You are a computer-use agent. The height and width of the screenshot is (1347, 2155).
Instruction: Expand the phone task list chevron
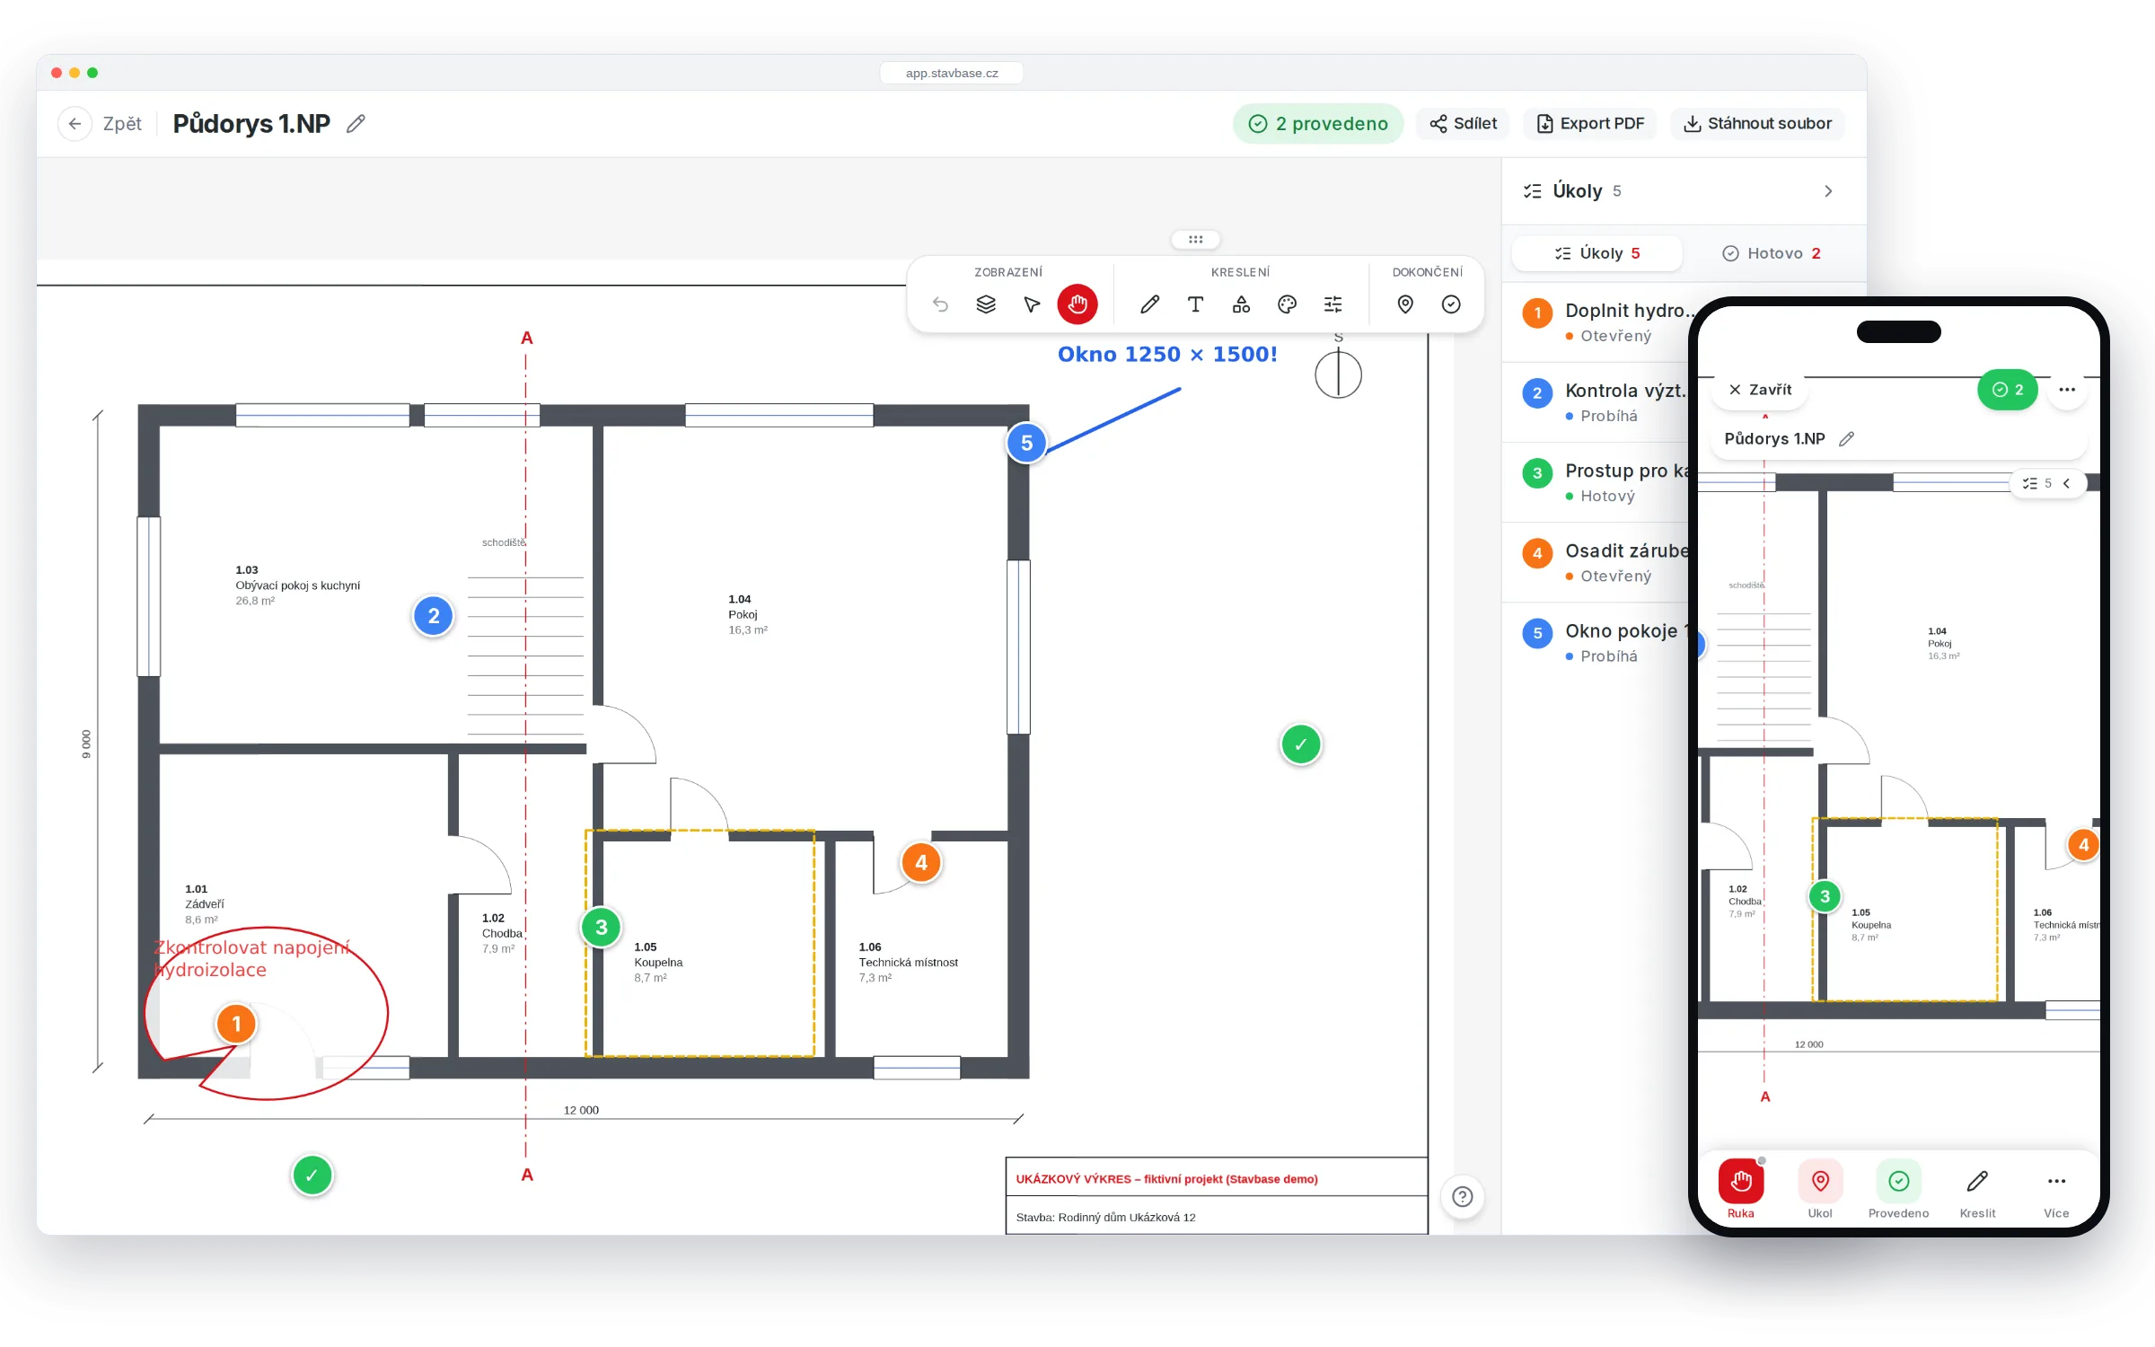point(2066,483)
